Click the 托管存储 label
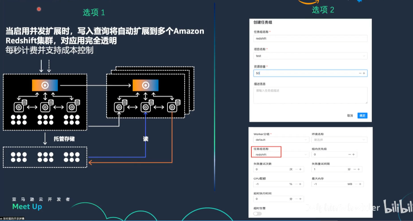Viewport: 413px width, 221px height. 64,139
